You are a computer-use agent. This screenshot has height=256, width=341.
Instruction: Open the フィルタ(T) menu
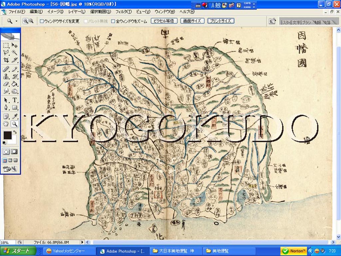pyautogui.click(x=123, y=12)
